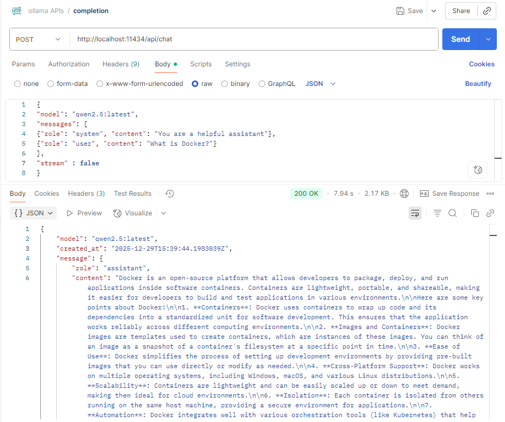Select the none body type radio

point(17,84)
